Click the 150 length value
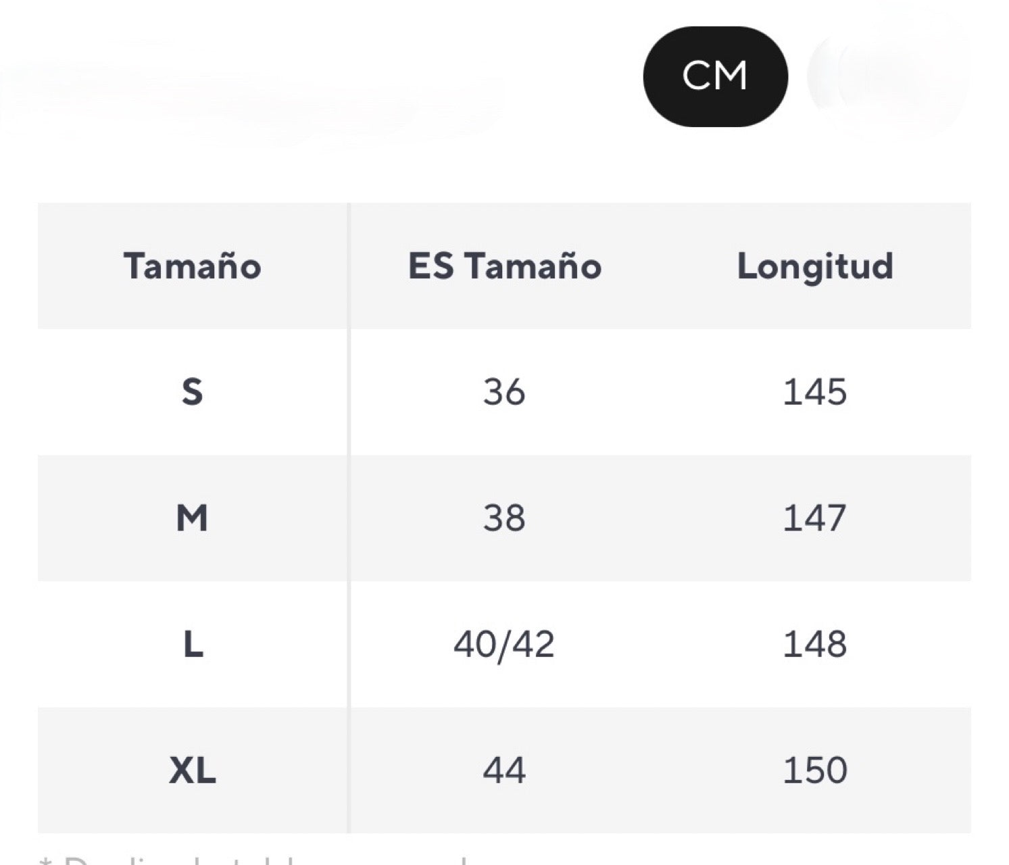 pyautogui.click(x=814, y=770)
